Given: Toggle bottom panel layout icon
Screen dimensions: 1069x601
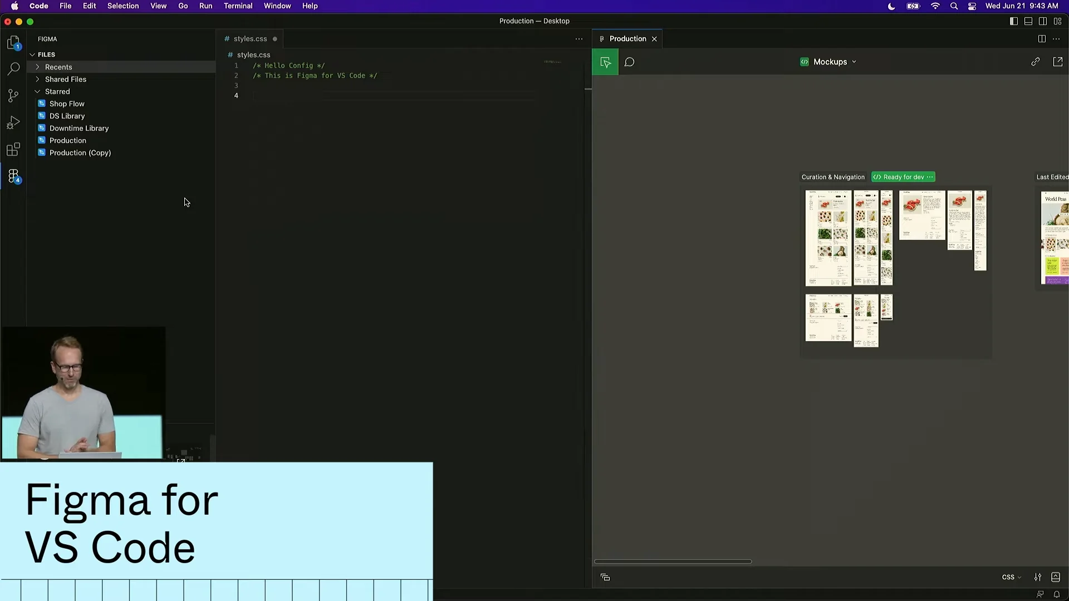Looking at the screenshot, I should point(1028,21).
